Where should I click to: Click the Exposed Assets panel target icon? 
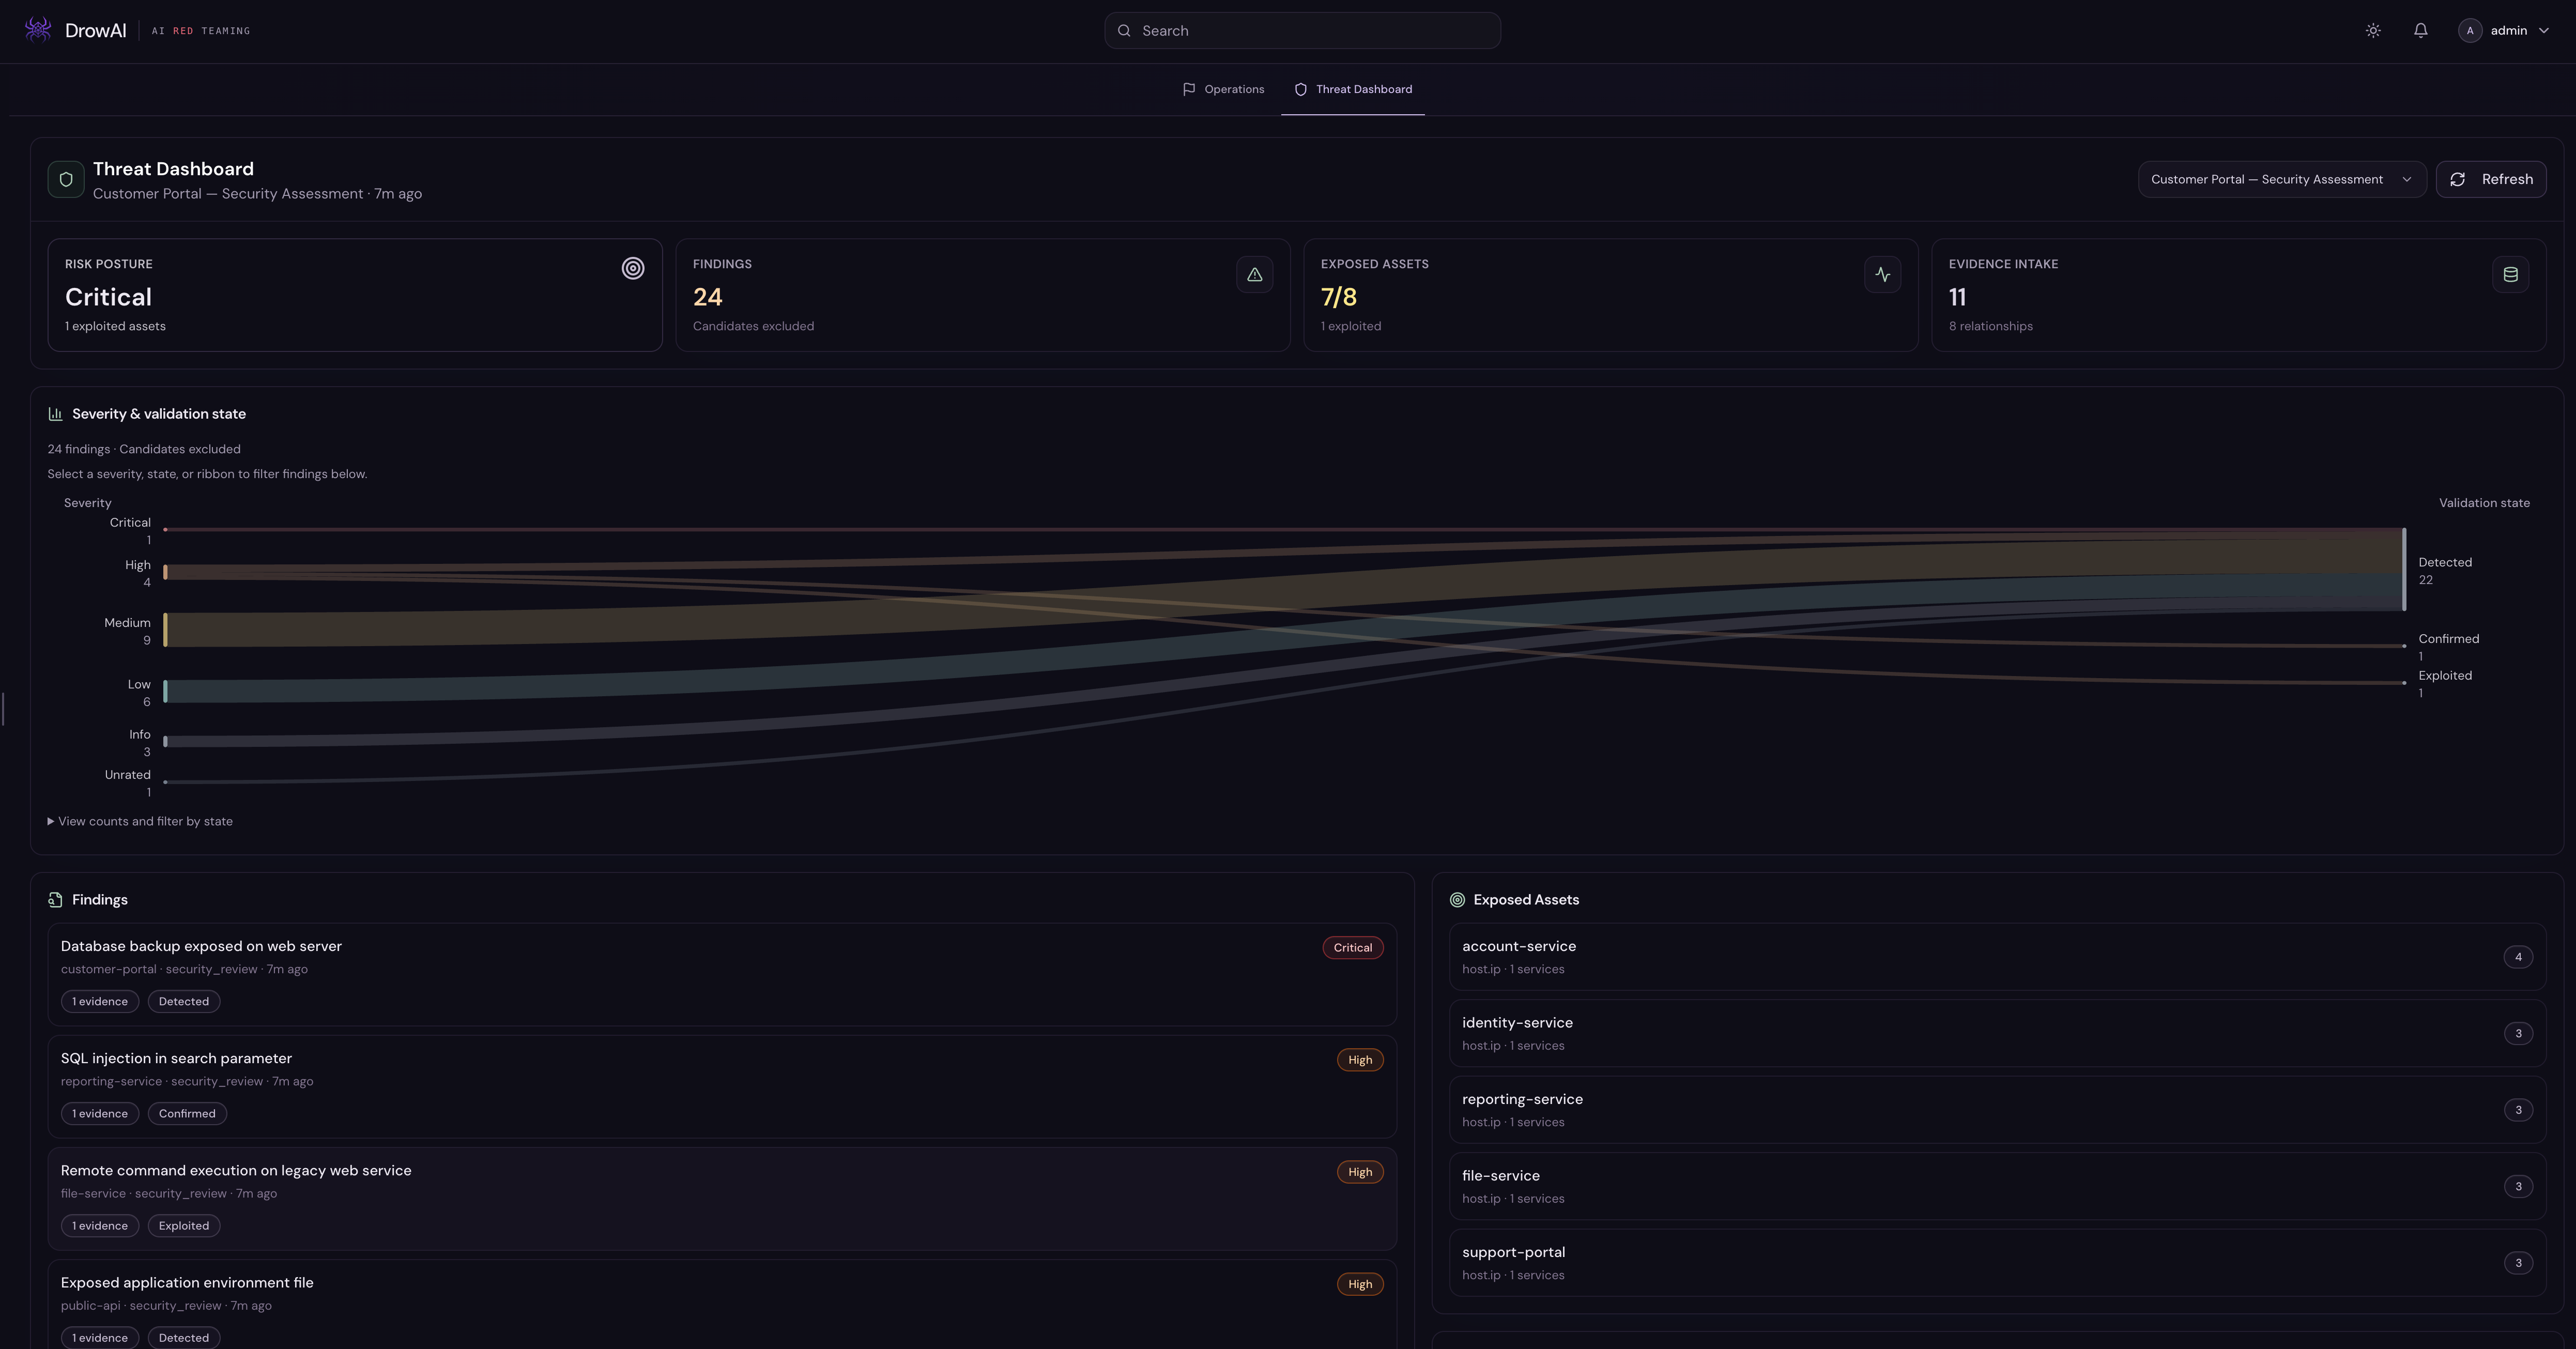point(1457,900)
